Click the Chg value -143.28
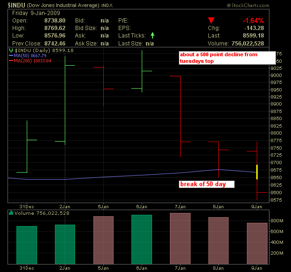291x272 pixels. point(254,28)
